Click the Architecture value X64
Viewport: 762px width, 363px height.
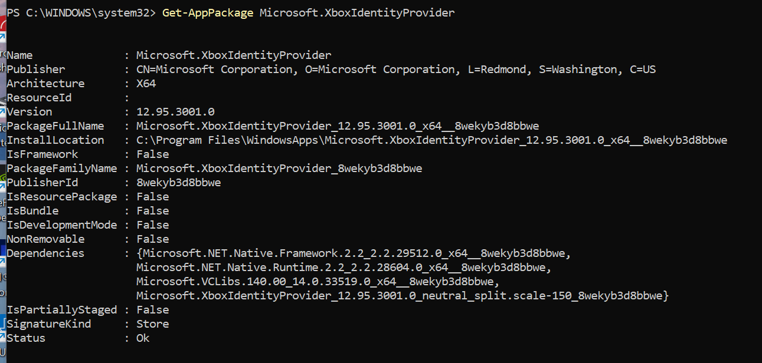[146, 84]
